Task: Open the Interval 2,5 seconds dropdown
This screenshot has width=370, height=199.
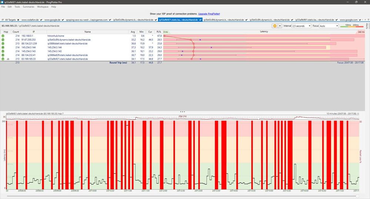Action: pos(301,26)
